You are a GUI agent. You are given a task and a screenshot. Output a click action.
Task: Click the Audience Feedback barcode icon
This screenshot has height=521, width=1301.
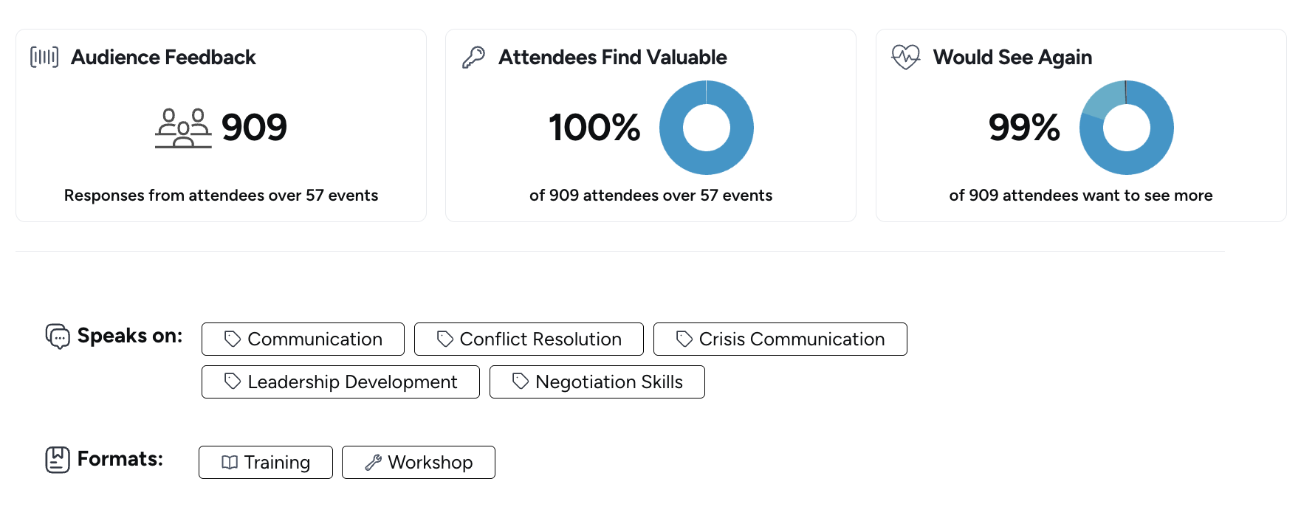(x=44, y=57)
